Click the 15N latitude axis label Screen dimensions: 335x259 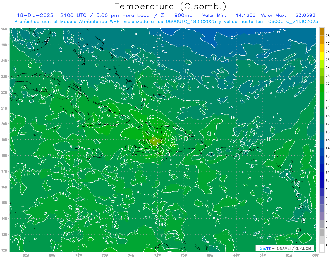4,203
